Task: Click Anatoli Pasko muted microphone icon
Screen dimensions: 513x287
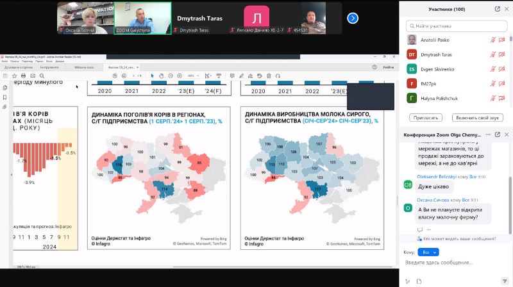Action: [x=492, y=40]
